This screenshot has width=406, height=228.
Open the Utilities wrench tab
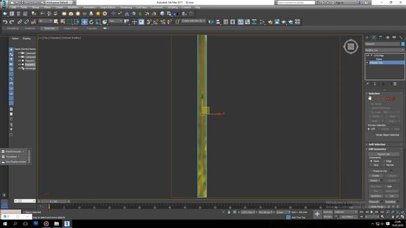coord(401,38)
